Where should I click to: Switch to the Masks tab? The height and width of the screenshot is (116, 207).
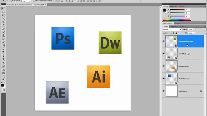tap(178, 23)
